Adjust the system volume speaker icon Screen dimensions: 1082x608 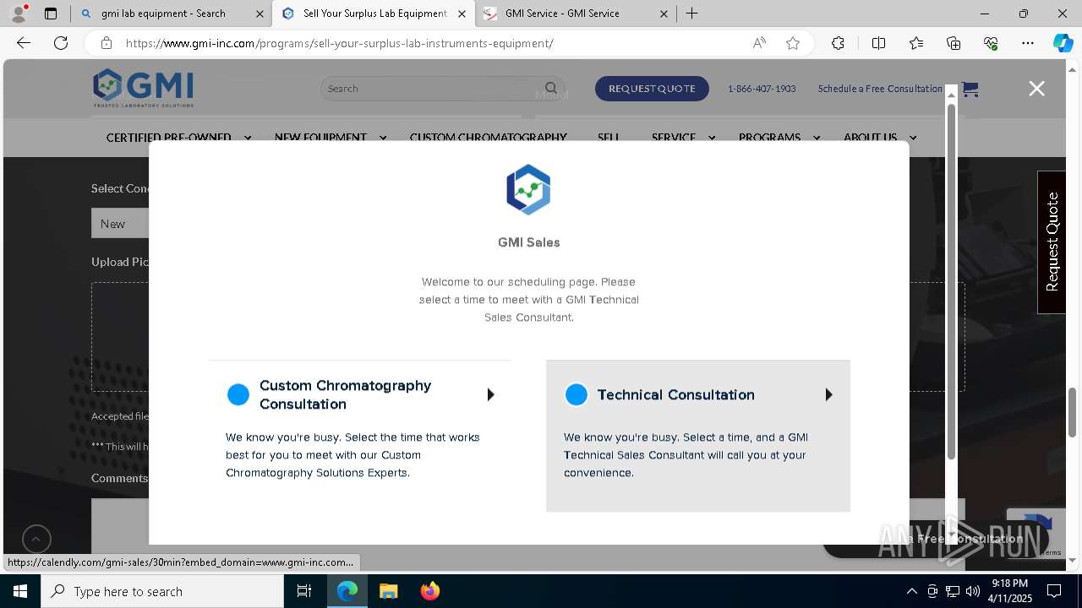click(x=973, y=591)
